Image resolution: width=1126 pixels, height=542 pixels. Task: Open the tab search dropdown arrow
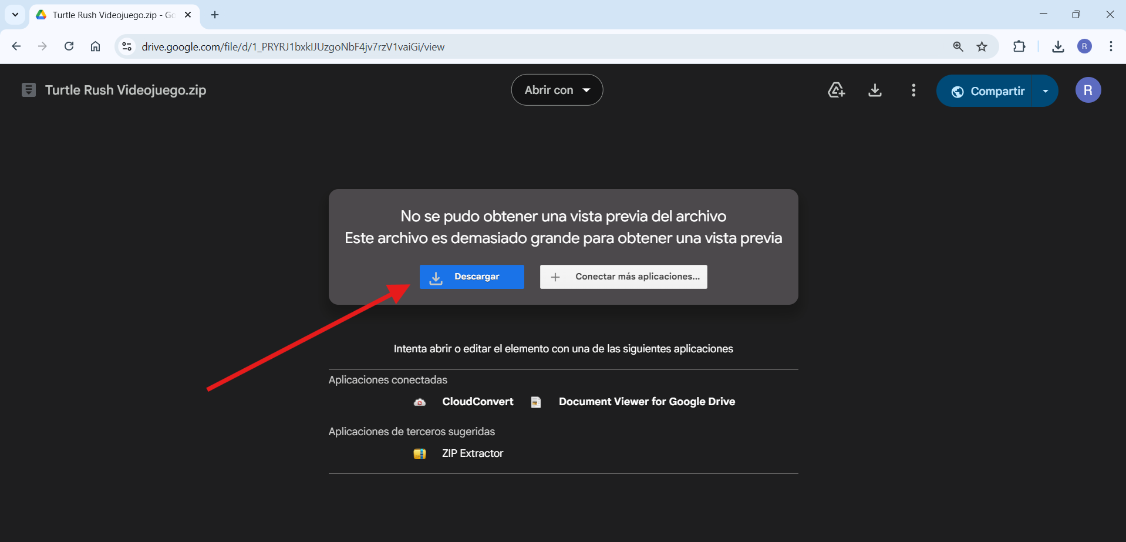15,15
